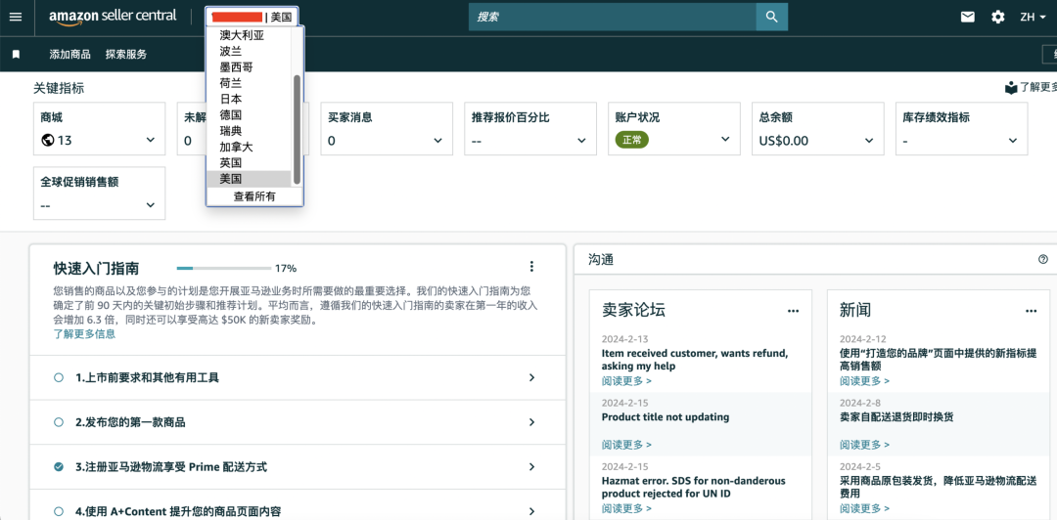The width and height of the screenshot is (1057, 520).
Task: Open forum post Product title not updating
Action: (666, 417)
